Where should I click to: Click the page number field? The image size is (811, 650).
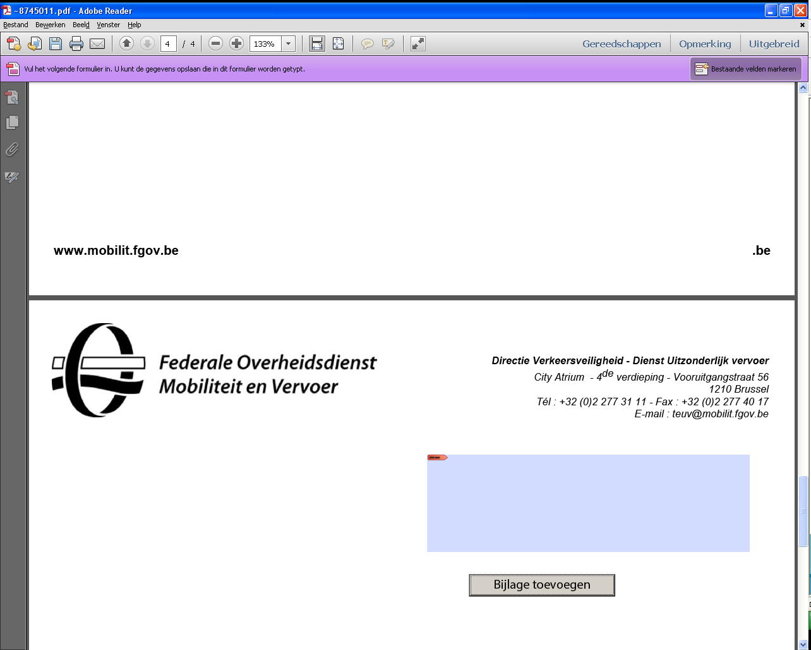click(x=169, y=44)
